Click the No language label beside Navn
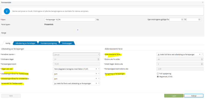 click(98, 19)
